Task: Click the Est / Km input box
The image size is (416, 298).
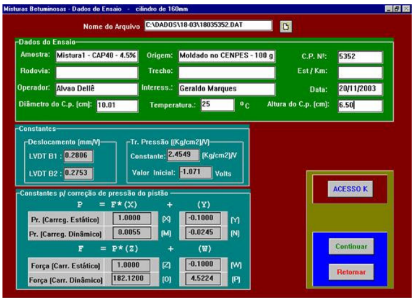Action: (360, 72)
